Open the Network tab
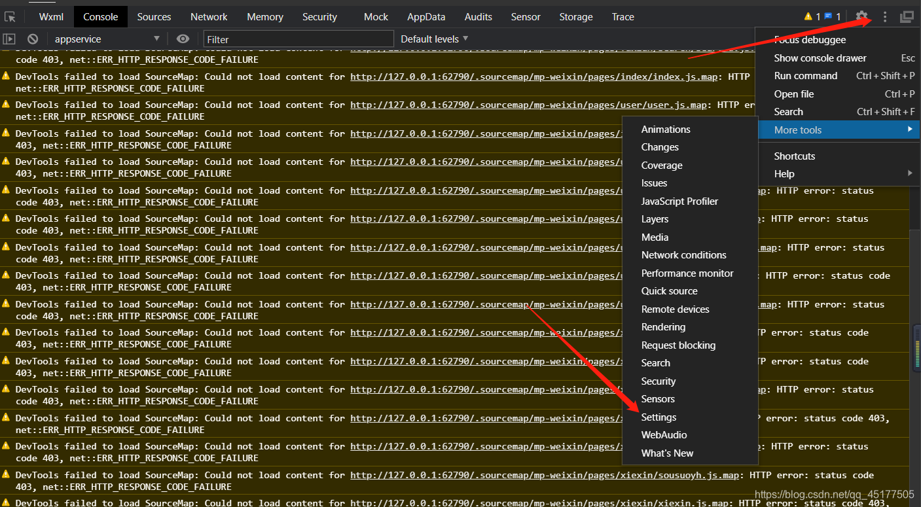 point(209,17)
